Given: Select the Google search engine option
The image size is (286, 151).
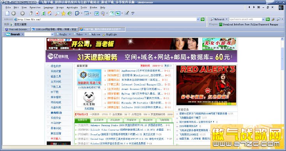Looking at the screenshot, I should point(62,34).
